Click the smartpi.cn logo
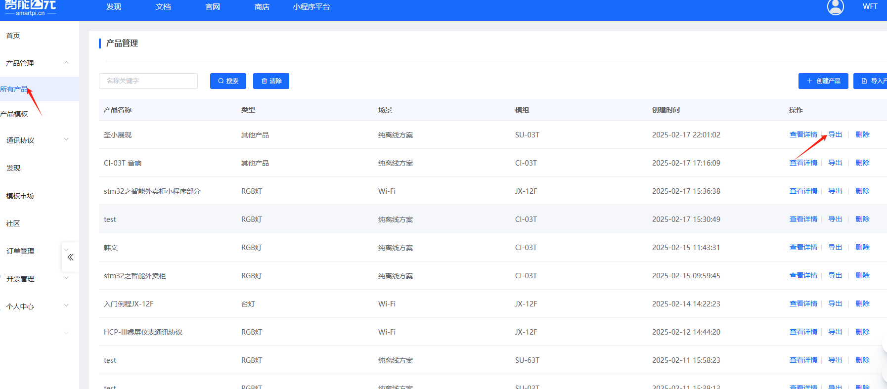This screenshot has height=389, width=887. (30, 8)
